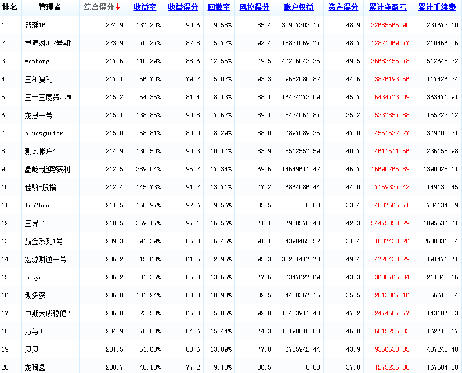Sort by the 资产得分 column
The image size is (462, 373).
[x=343, y=8]
